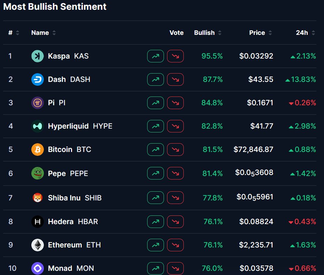324x275 pixels.
Task: Vote bearish on Dash
Action: click(175, 79)
